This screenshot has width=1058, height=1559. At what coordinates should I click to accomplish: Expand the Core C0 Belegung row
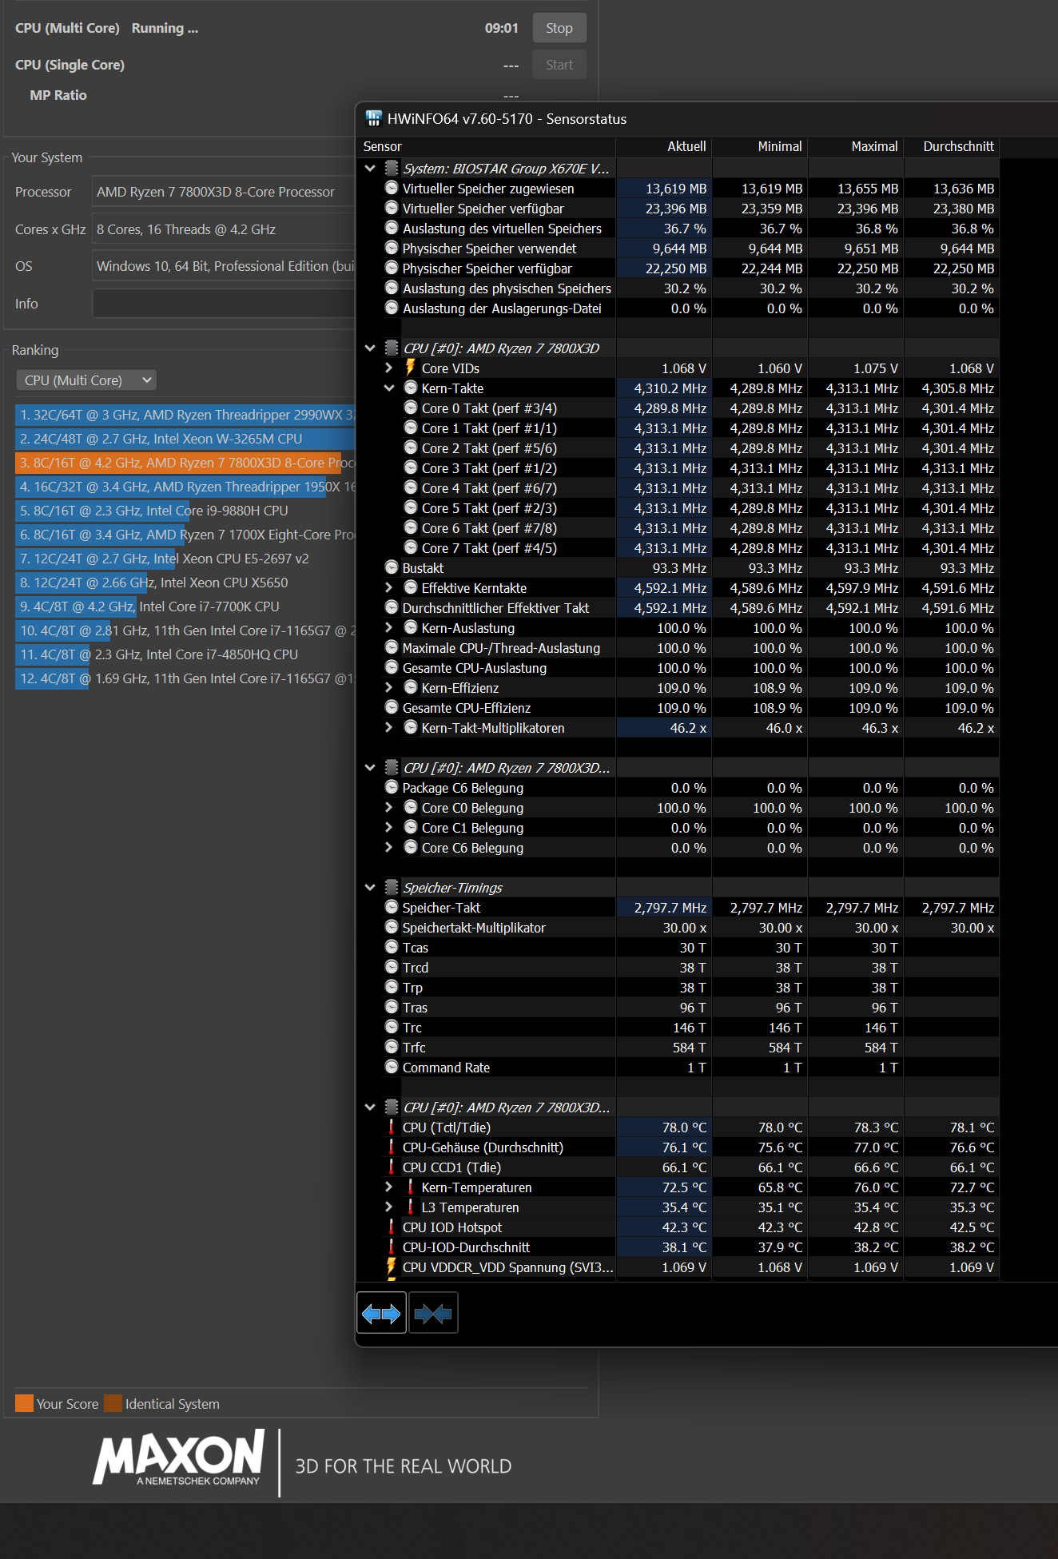(389, 807)
